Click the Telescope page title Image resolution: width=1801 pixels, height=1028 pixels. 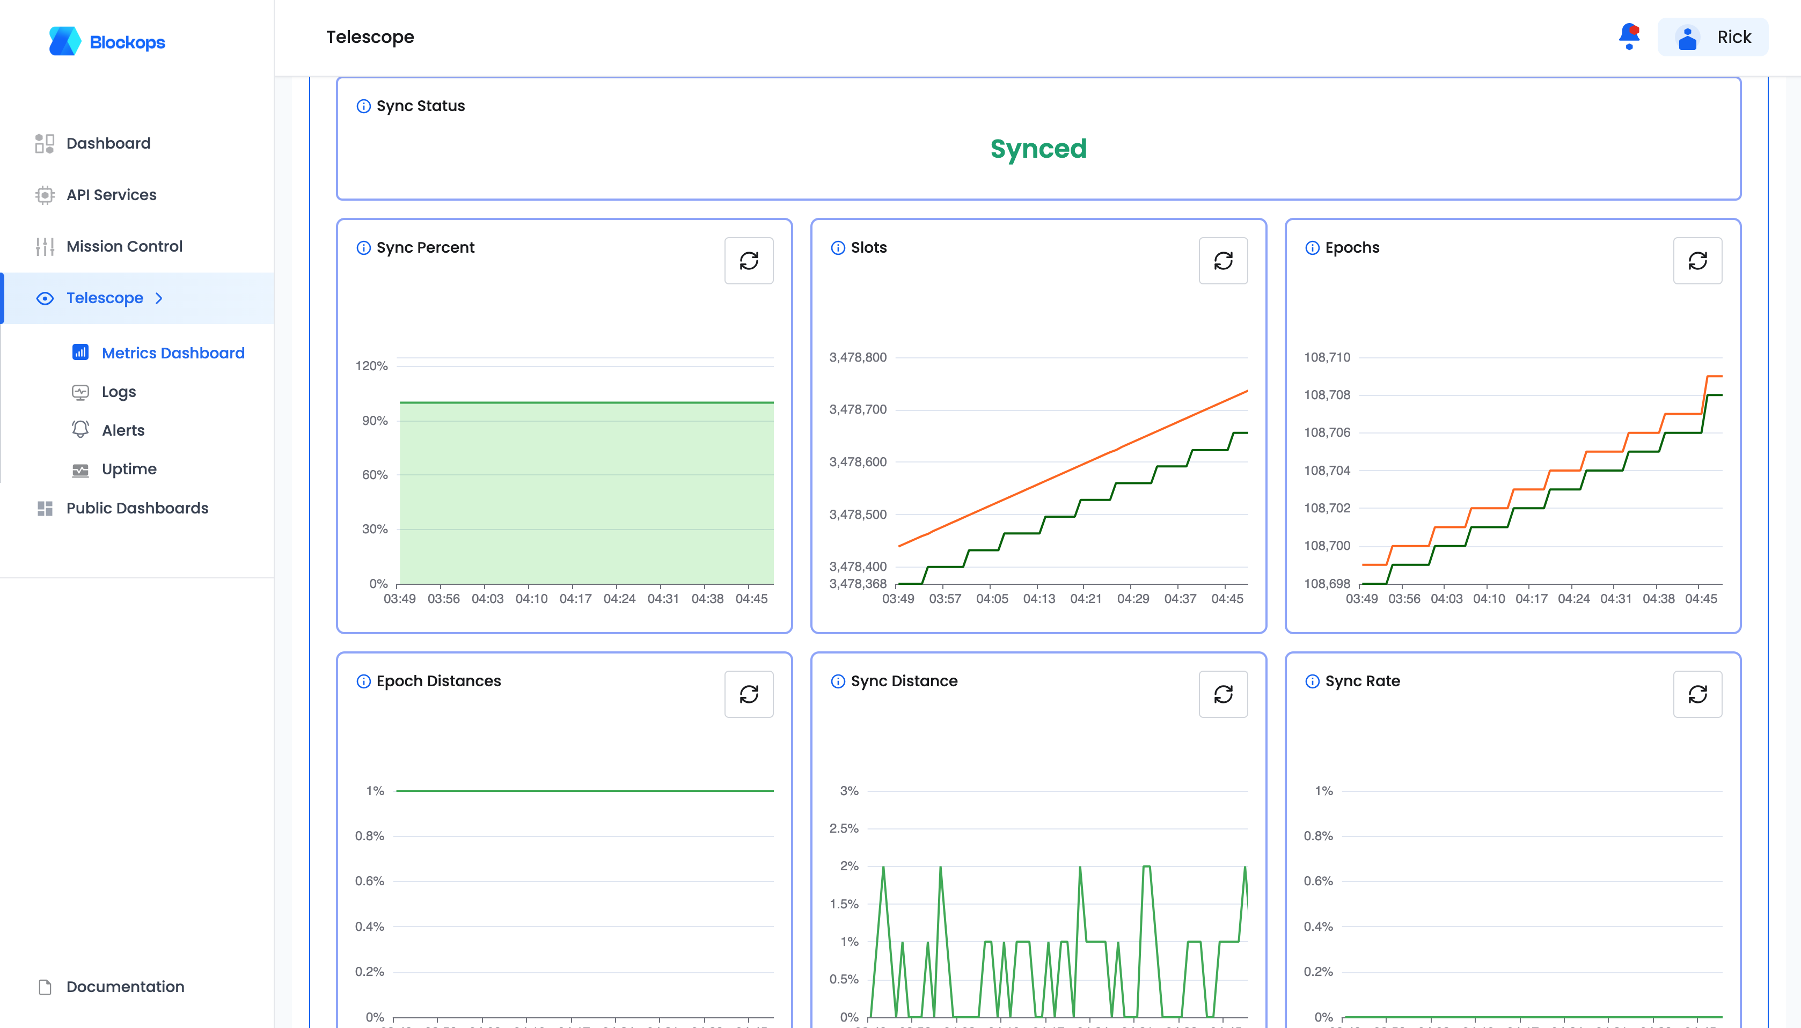tap(370, 36)
